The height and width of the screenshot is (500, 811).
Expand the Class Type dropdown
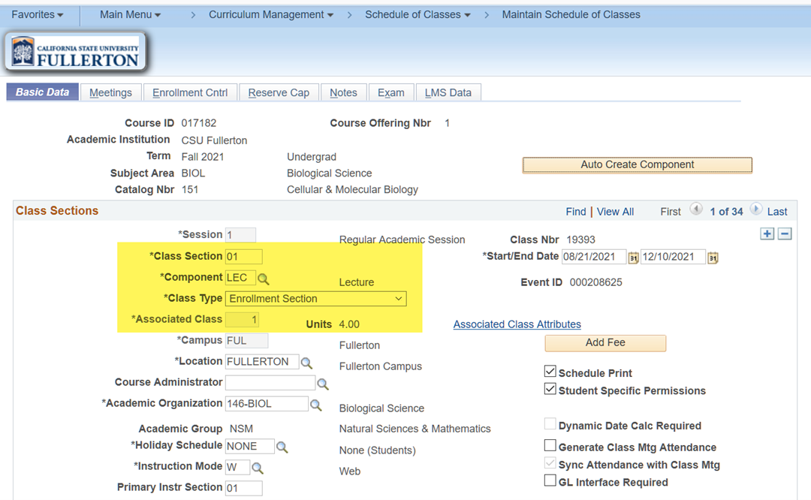315,299
